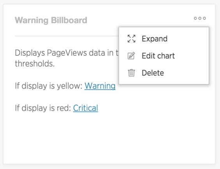Choose the Edit chart menu entry text
Image resolution: width=220 pixels, height=169 pixels.
(158, 56)
